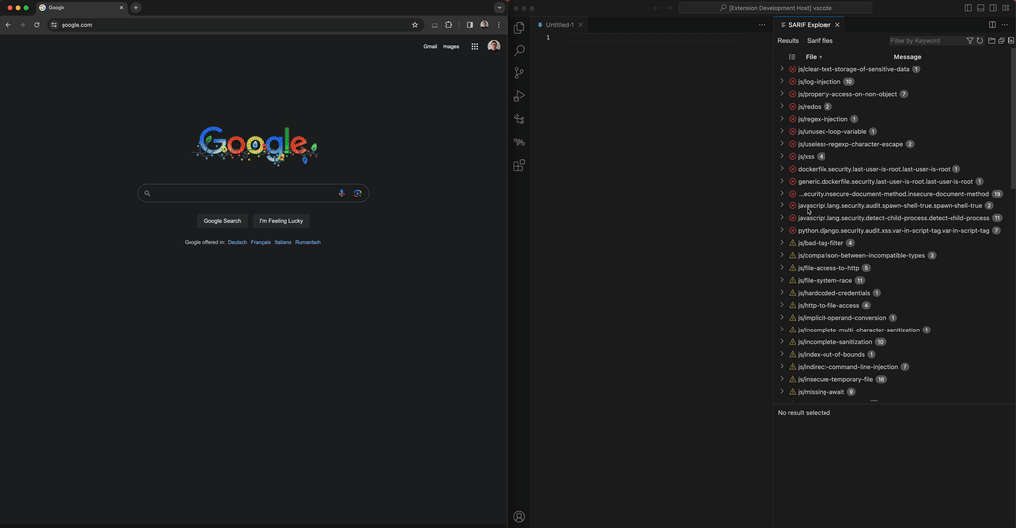Viewport: 1016px width, 528px height.
Task: Select the Untitled-1 editor tab
Action: point(560,25)
